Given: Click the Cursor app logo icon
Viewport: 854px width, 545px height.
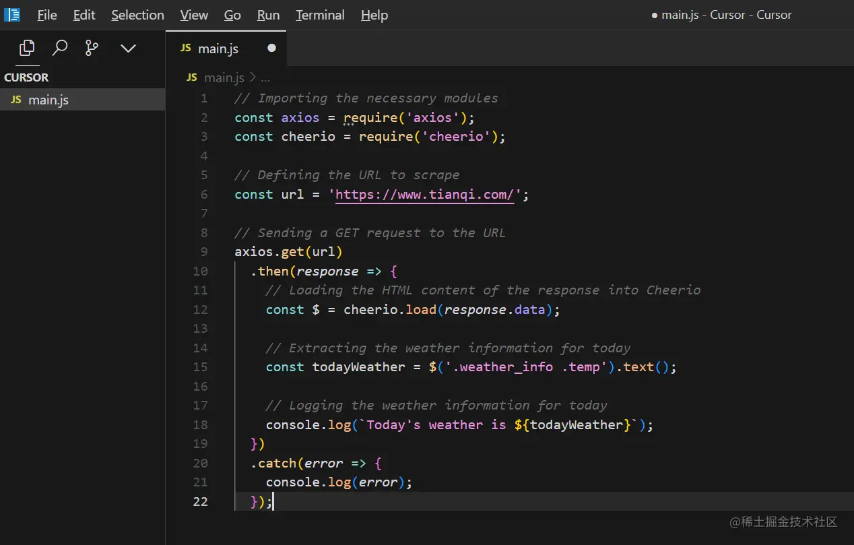Looking at the screenshot, I should (x=12, y=14).
